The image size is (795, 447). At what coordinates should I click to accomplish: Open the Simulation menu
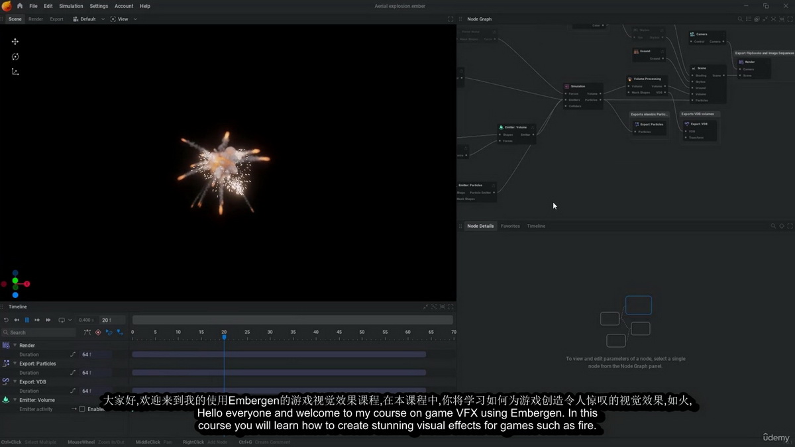[x=71, y=6]
